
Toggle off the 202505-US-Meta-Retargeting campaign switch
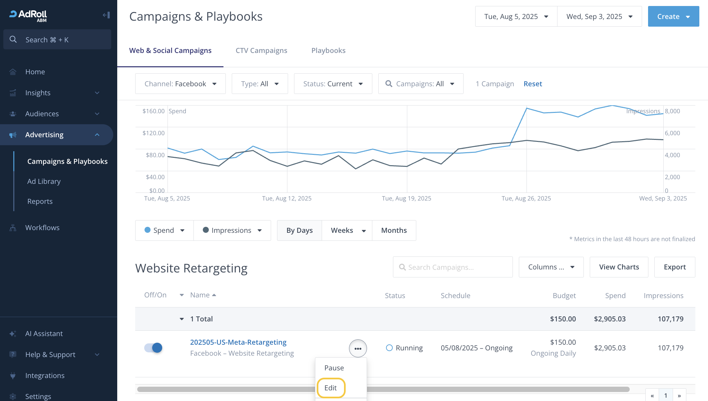tap(153, 348)
